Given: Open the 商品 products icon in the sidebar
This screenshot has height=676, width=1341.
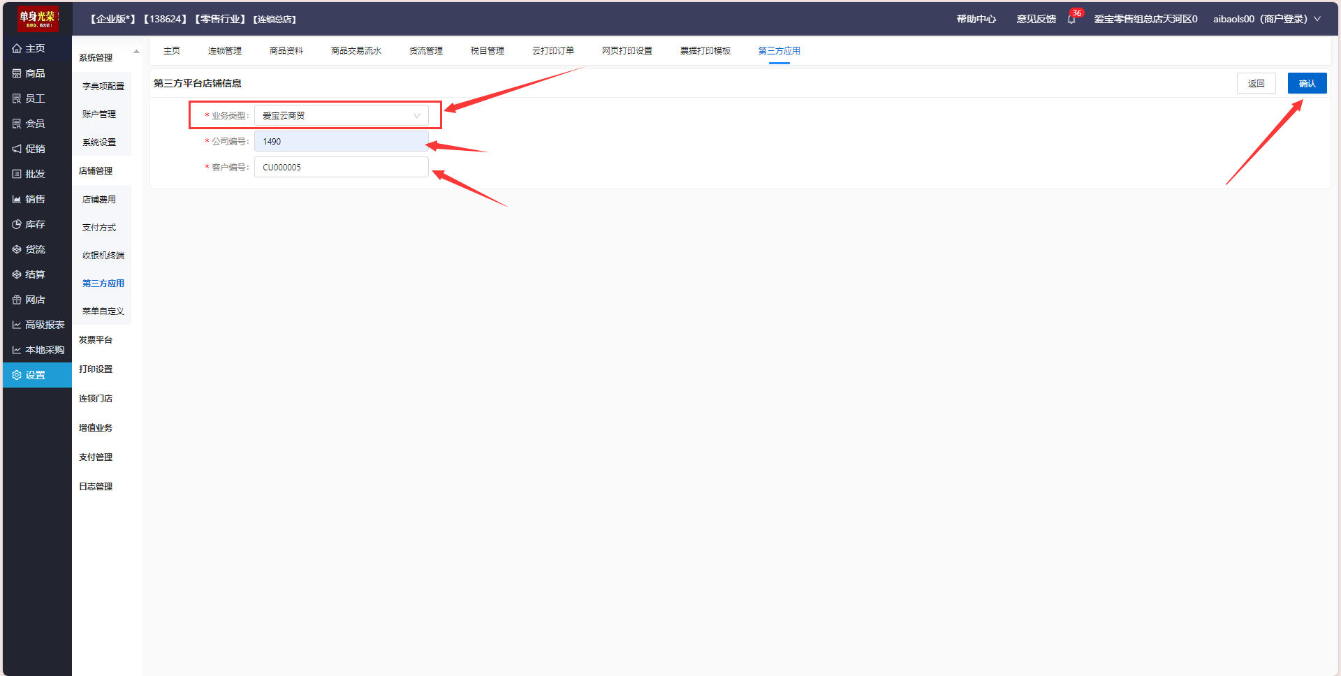Looking at the screenshot, I should coord(17,74).
